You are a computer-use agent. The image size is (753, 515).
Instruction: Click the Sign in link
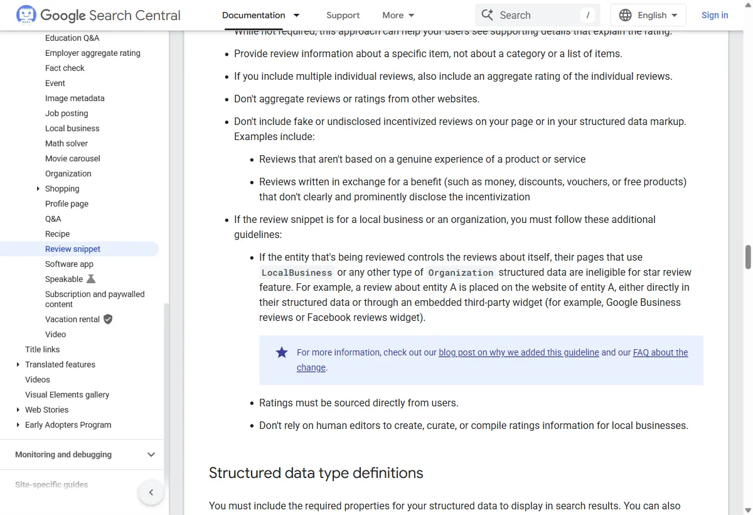coord(715,15)
